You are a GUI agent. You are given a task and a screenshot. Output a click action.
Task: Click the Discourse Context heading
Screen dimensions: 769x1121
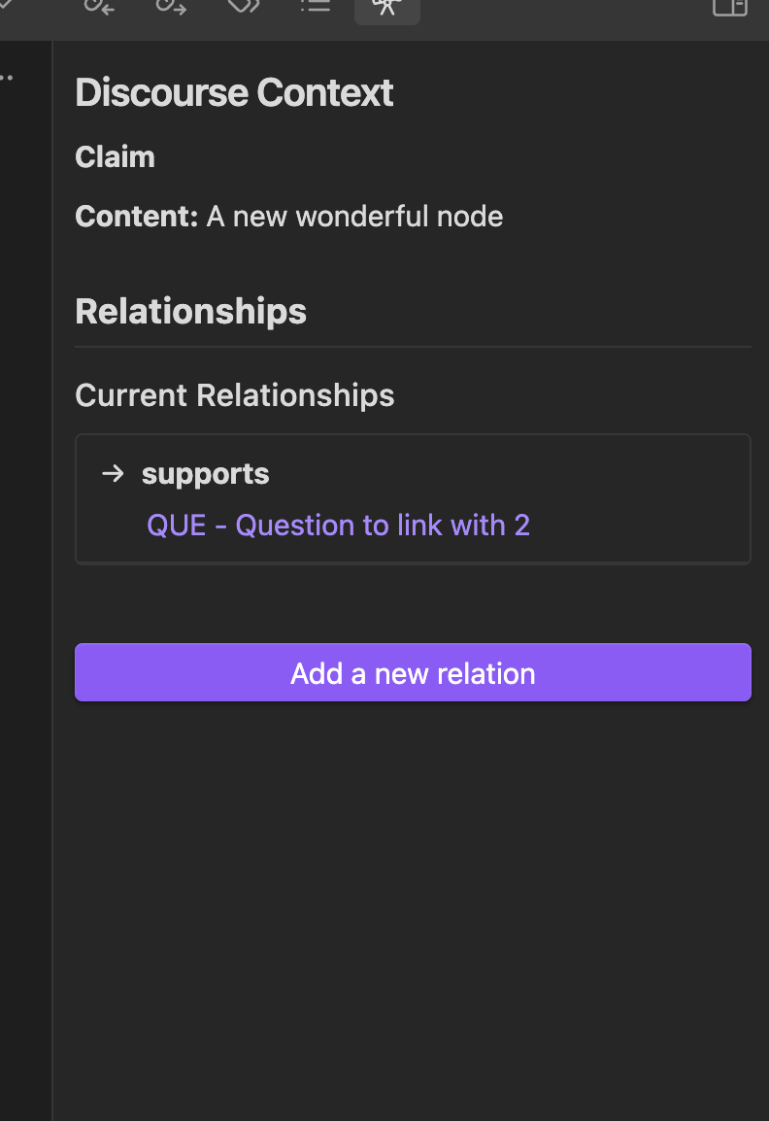pos(234,92)
